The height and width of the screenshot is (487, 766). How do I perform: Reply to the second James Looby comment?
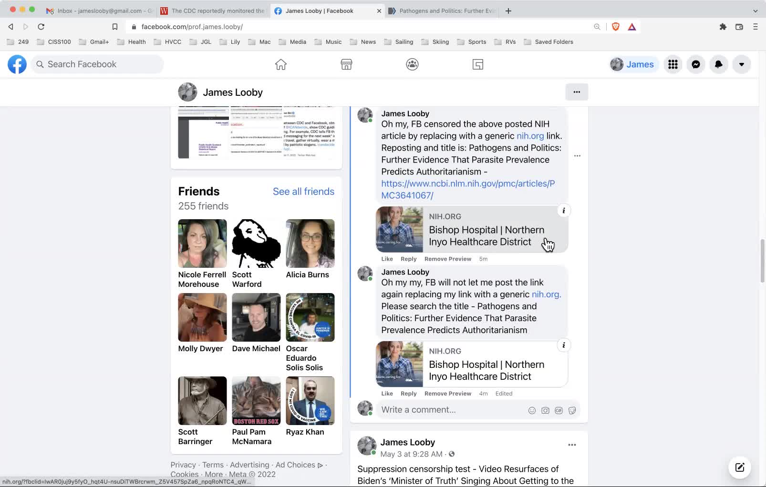[x=409, y=394]
